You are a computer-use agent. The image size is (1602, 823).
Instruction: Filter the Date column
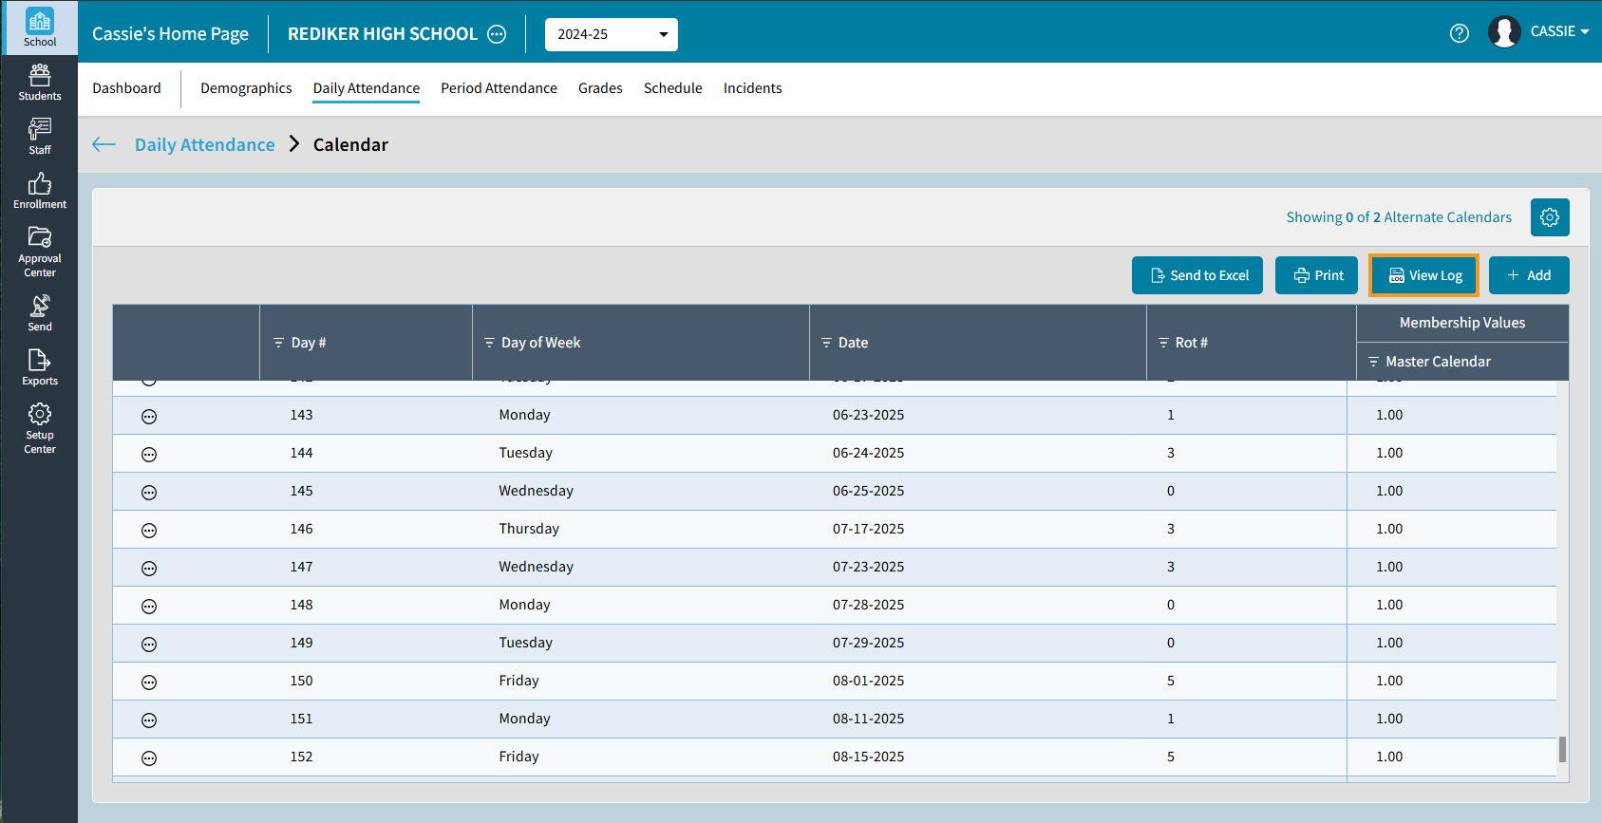826,343
